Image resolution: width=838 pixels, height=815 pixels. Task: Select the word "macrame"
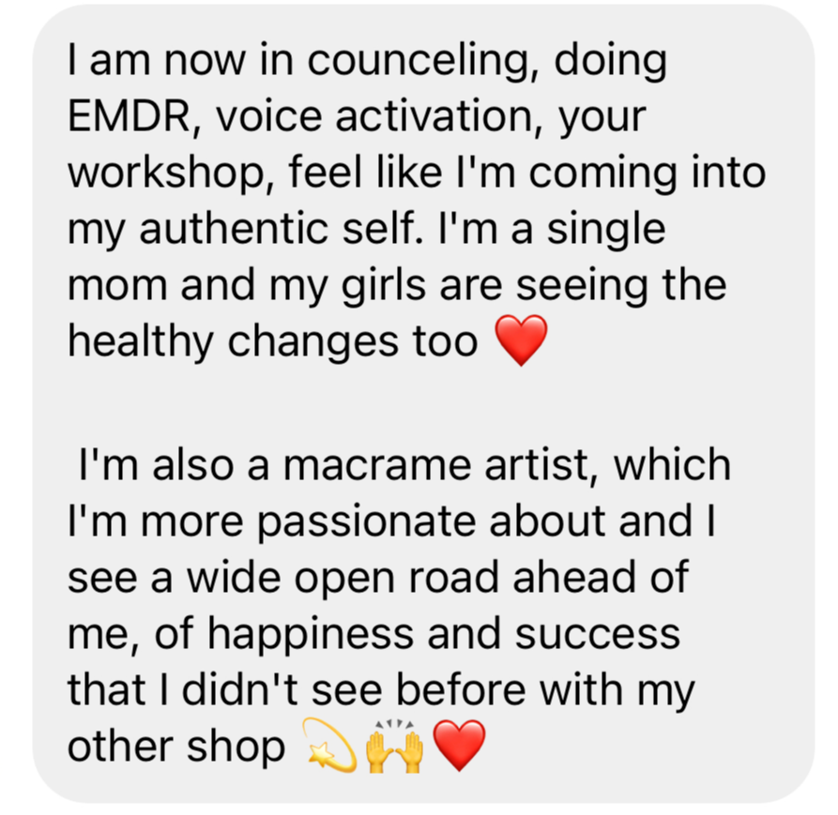point(377,465)
